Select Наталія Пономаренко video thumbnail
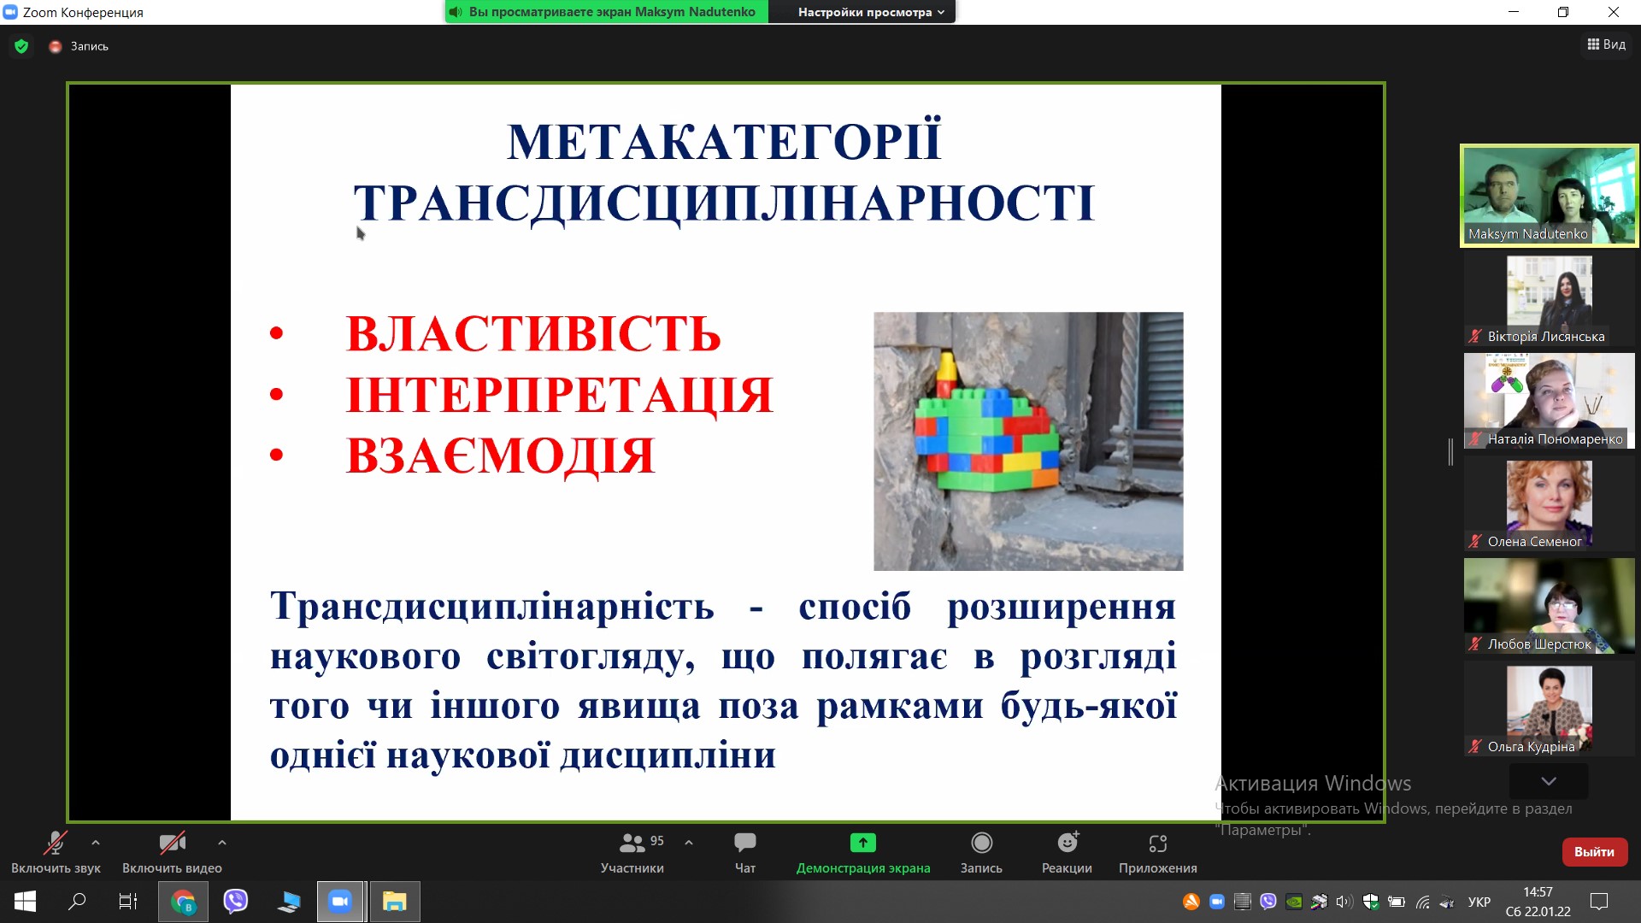 click(x=1550, y=401)
